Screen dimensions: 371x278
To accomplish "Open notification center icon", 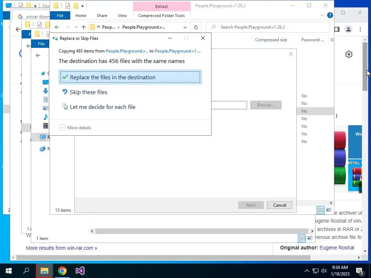I will coord(360,271).
